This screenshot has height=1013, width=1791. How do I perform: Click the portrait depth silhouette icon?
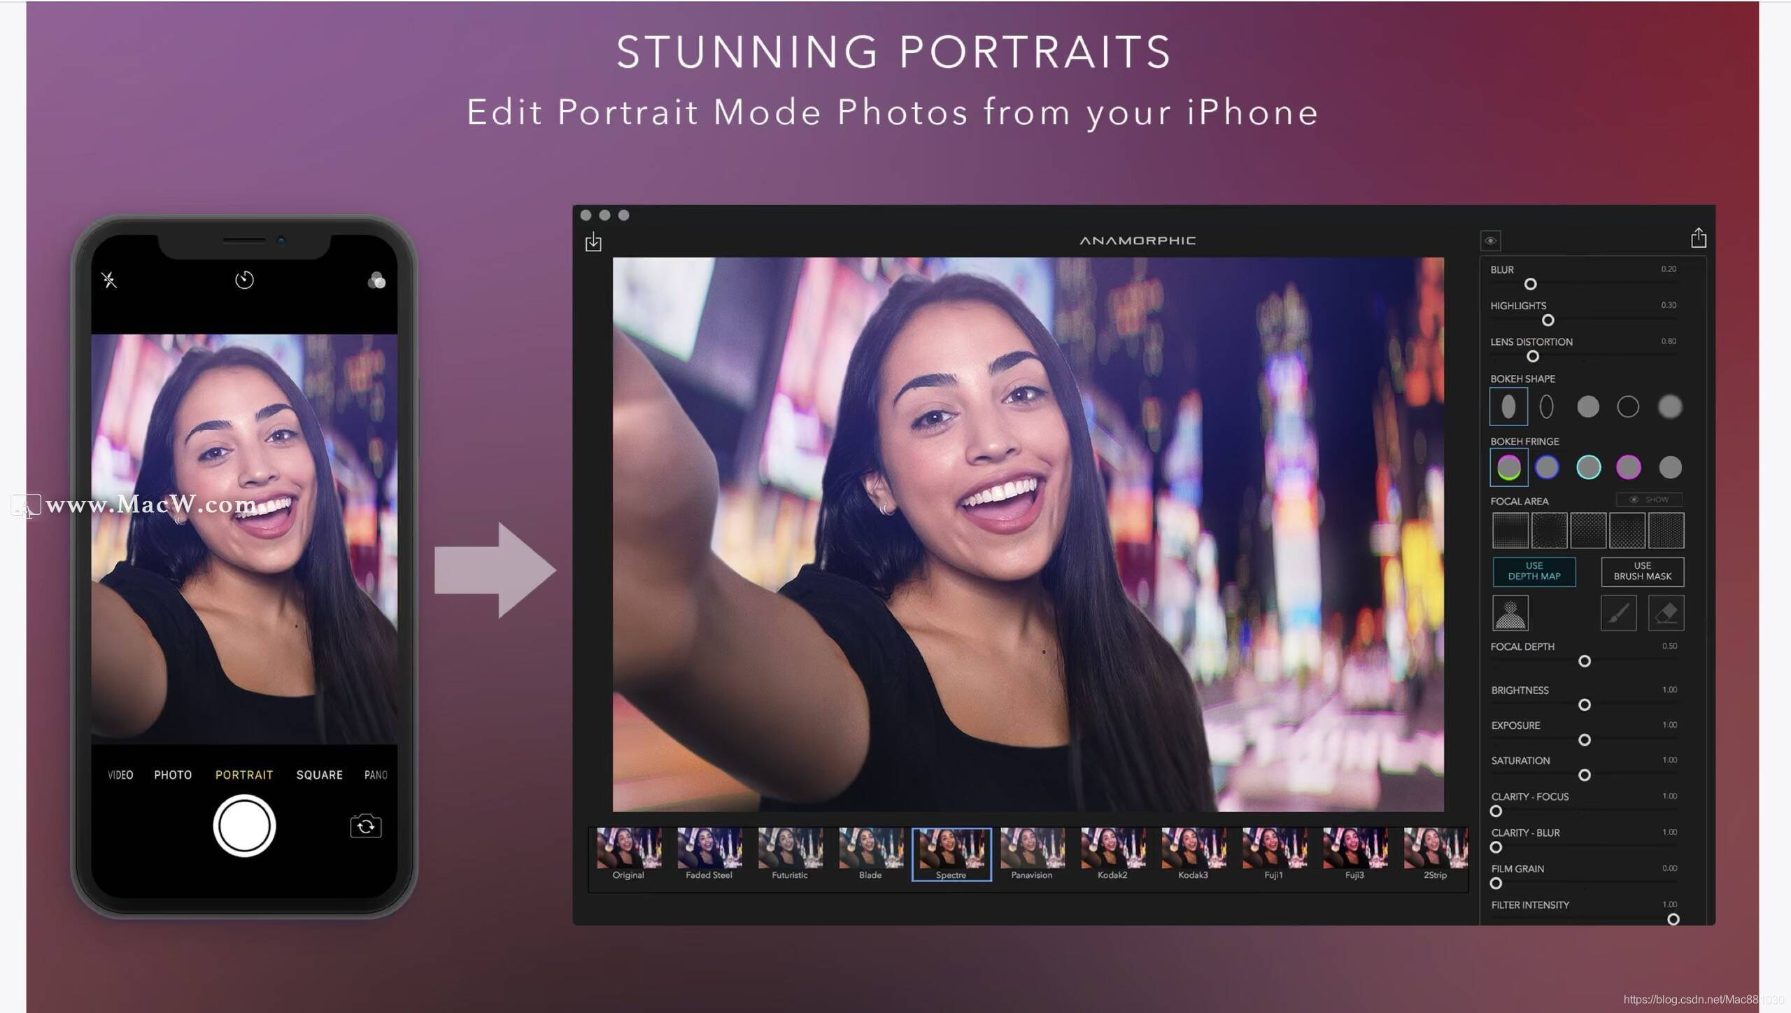click(1510, 613)
